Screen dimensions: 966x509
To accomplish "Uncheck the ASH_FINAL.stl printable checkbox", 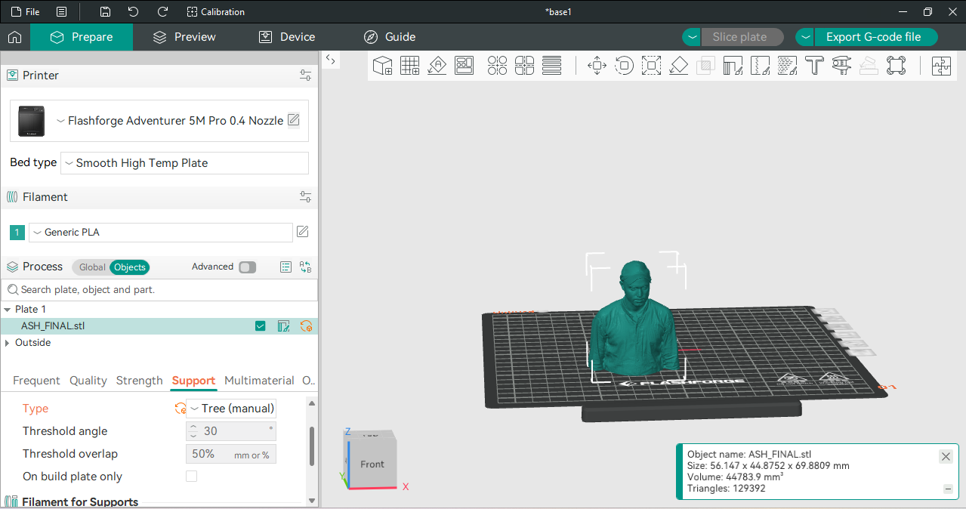I will click(x=261, y=326).
